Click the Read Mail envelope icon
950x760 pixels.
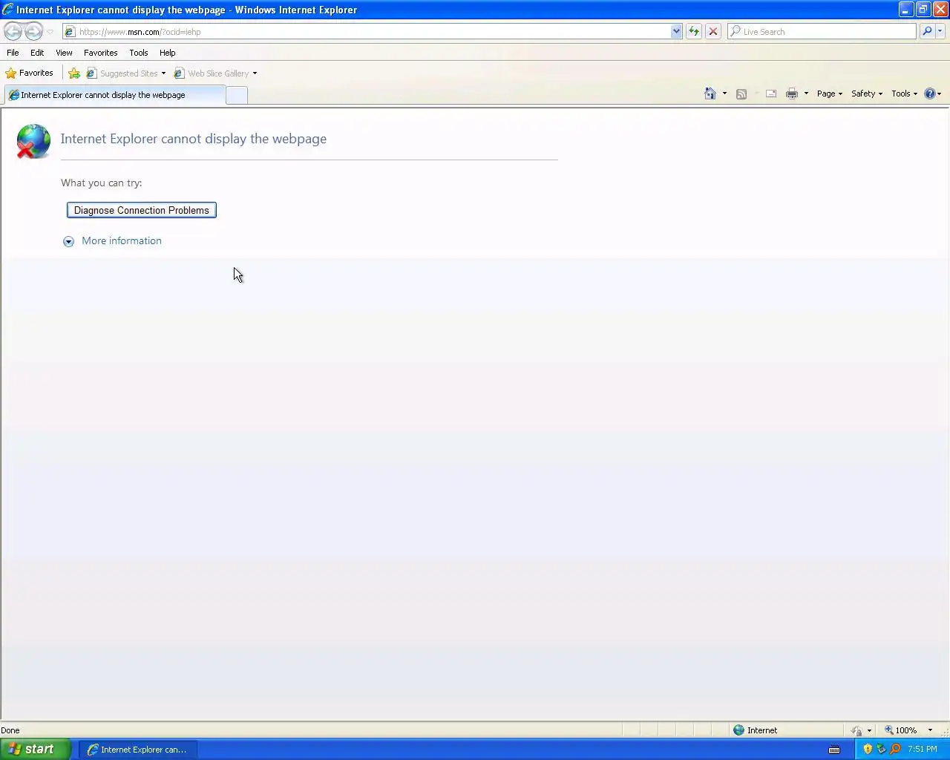coord(771,94)
